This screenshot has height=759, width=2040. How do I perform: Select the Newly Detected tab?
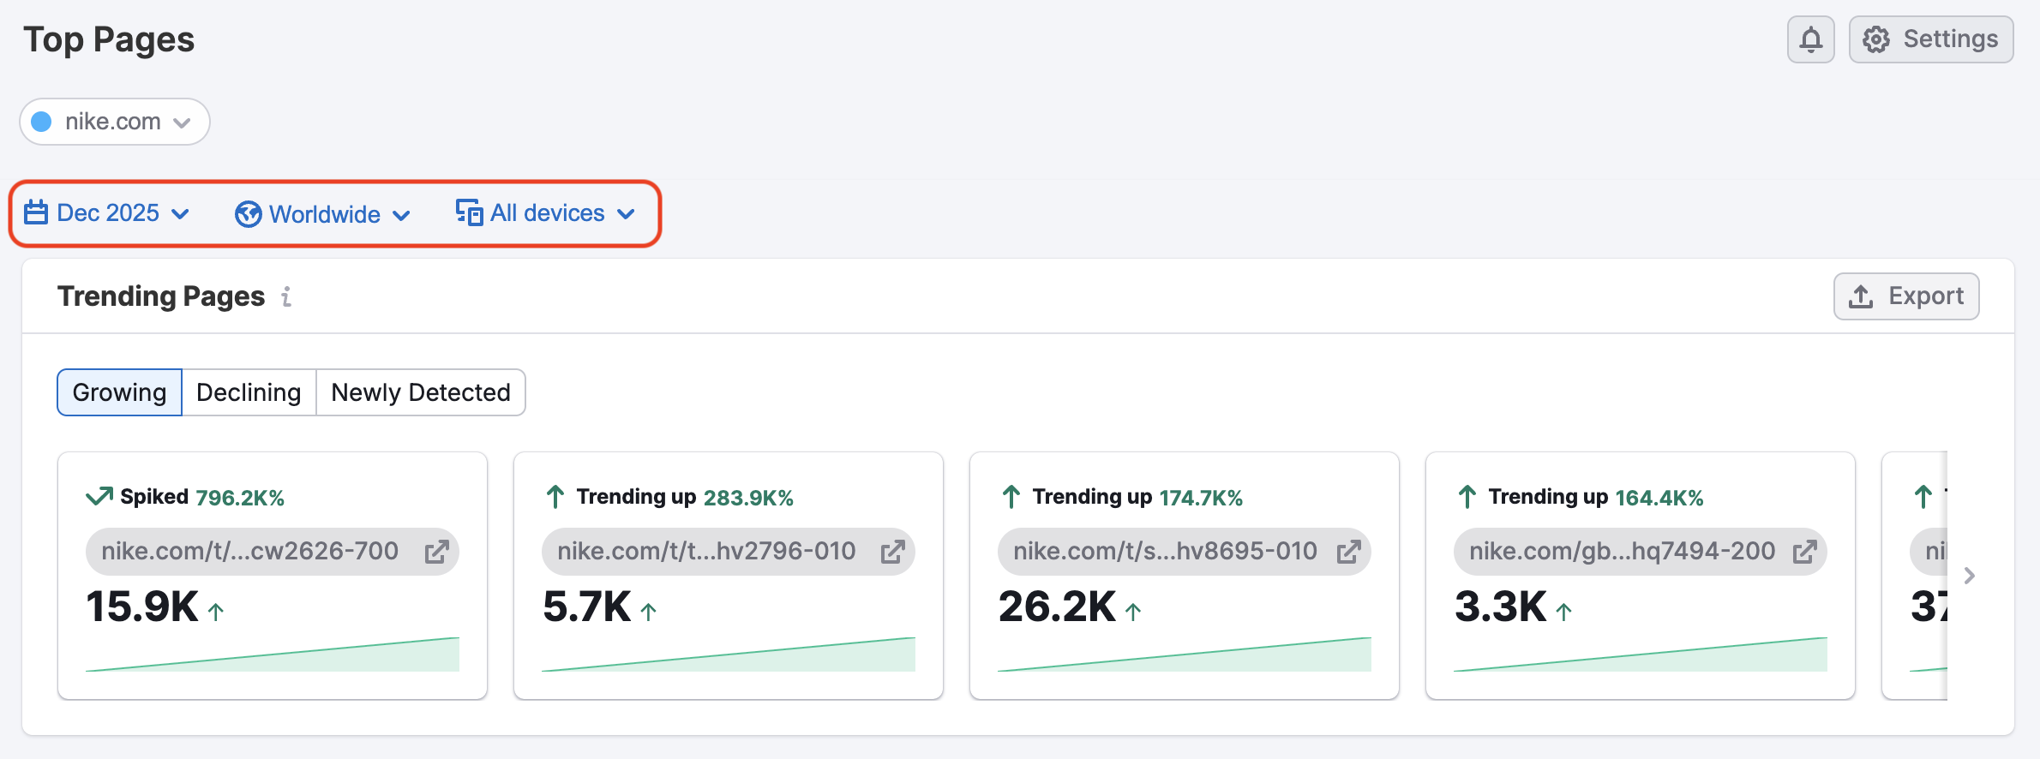click(420, 391)
